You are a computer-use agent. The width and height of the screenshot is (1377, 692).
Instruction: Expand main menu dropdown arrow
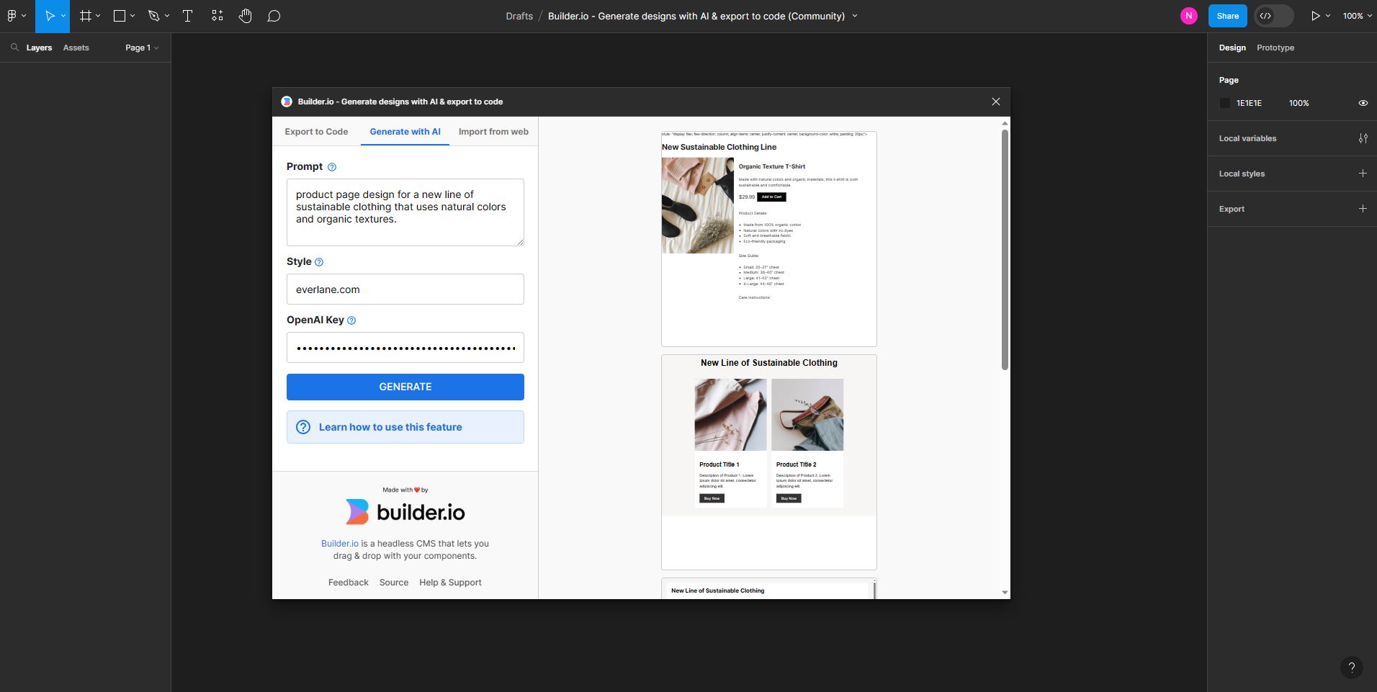(24, 16)
